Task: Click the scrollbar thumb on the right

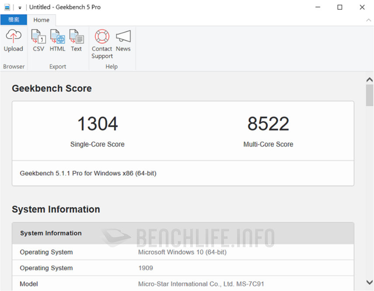Action: click(370, 94)
